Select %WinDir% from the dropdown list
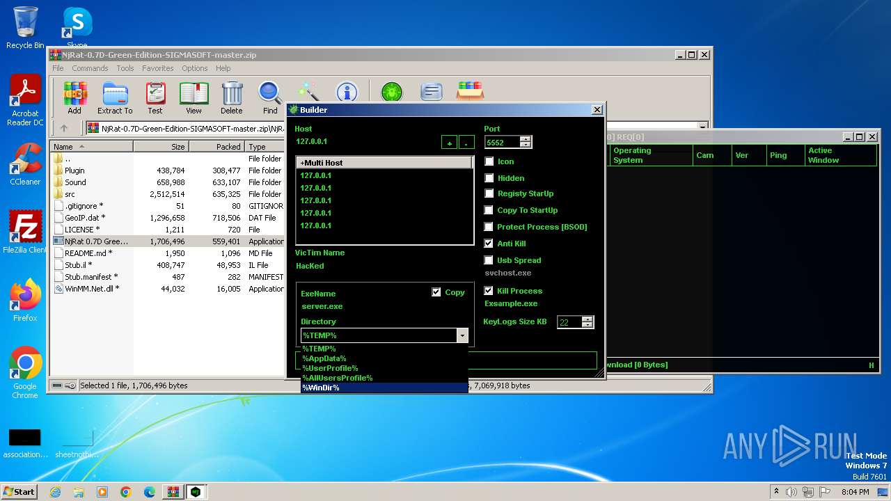Image resolution: width=891 pixels, height=501 pixels. pyautogui.click(x=384, y=388)
